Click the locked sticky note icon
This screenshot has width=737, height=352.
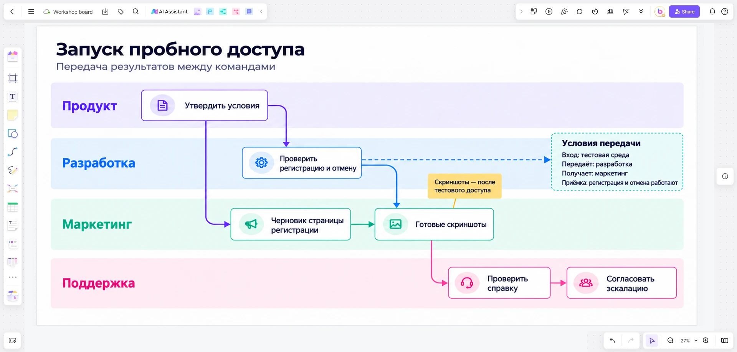(534, 11)
